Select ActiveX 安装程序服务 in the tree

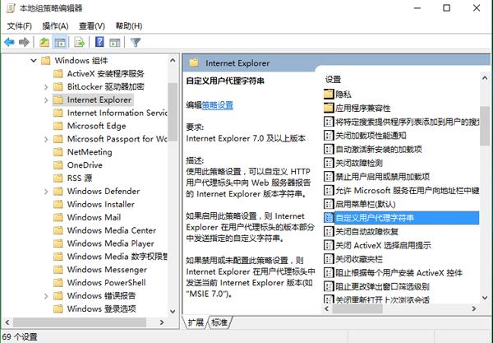click(x=106, y=74)
